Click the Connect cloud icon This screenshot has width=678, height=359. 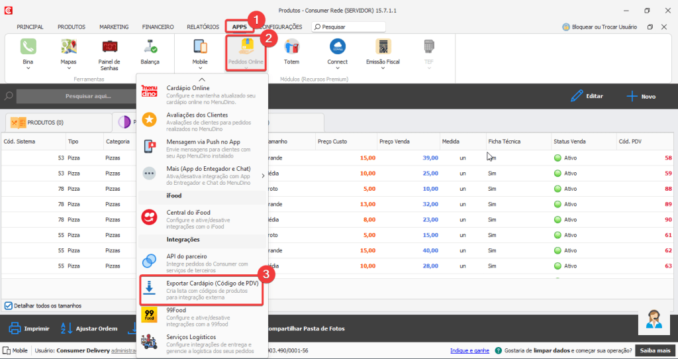coord(337,47)
